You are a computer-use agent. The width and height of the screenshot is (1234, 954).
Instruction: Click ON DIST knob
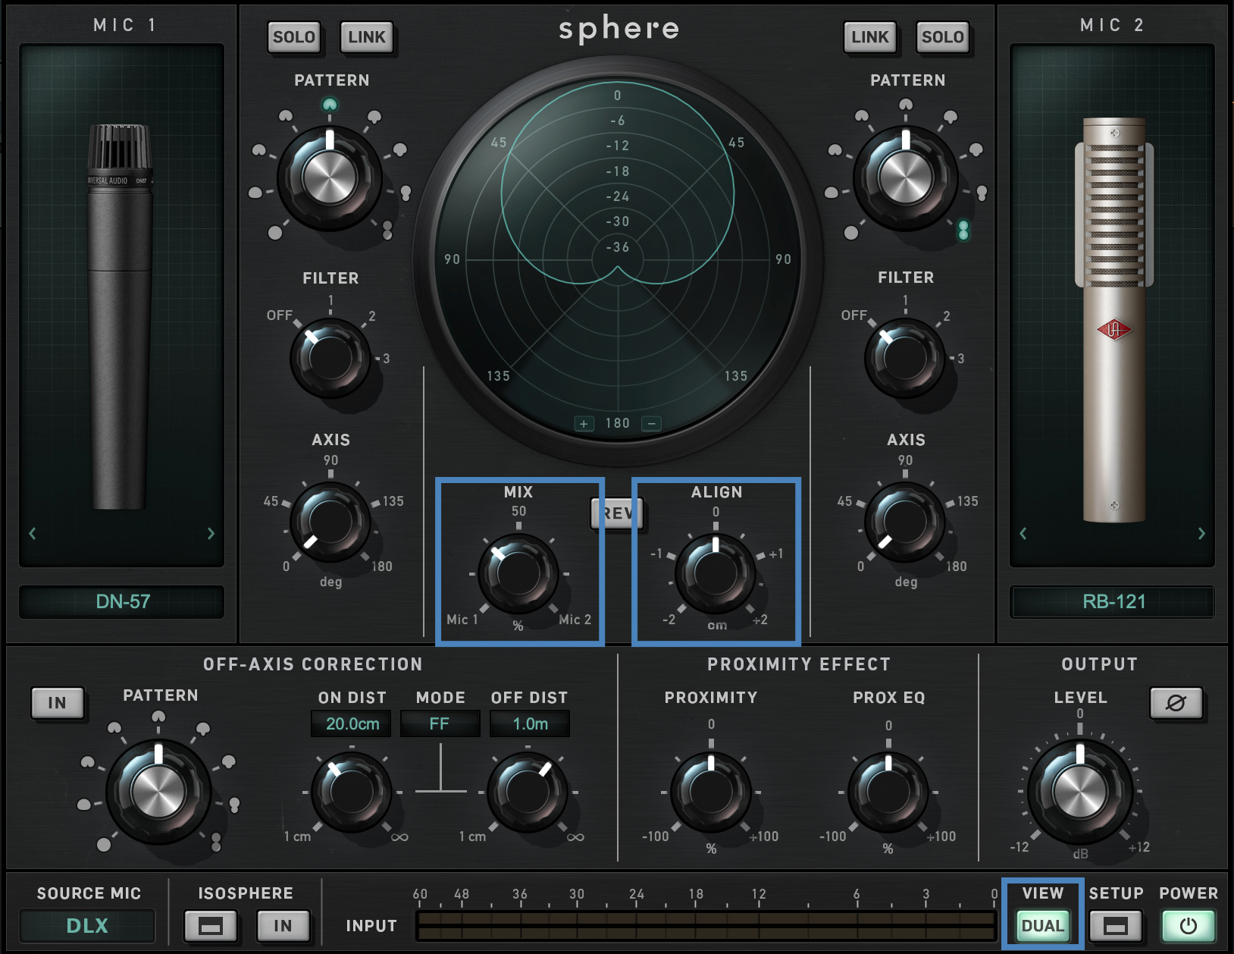(x=352, y=792)
